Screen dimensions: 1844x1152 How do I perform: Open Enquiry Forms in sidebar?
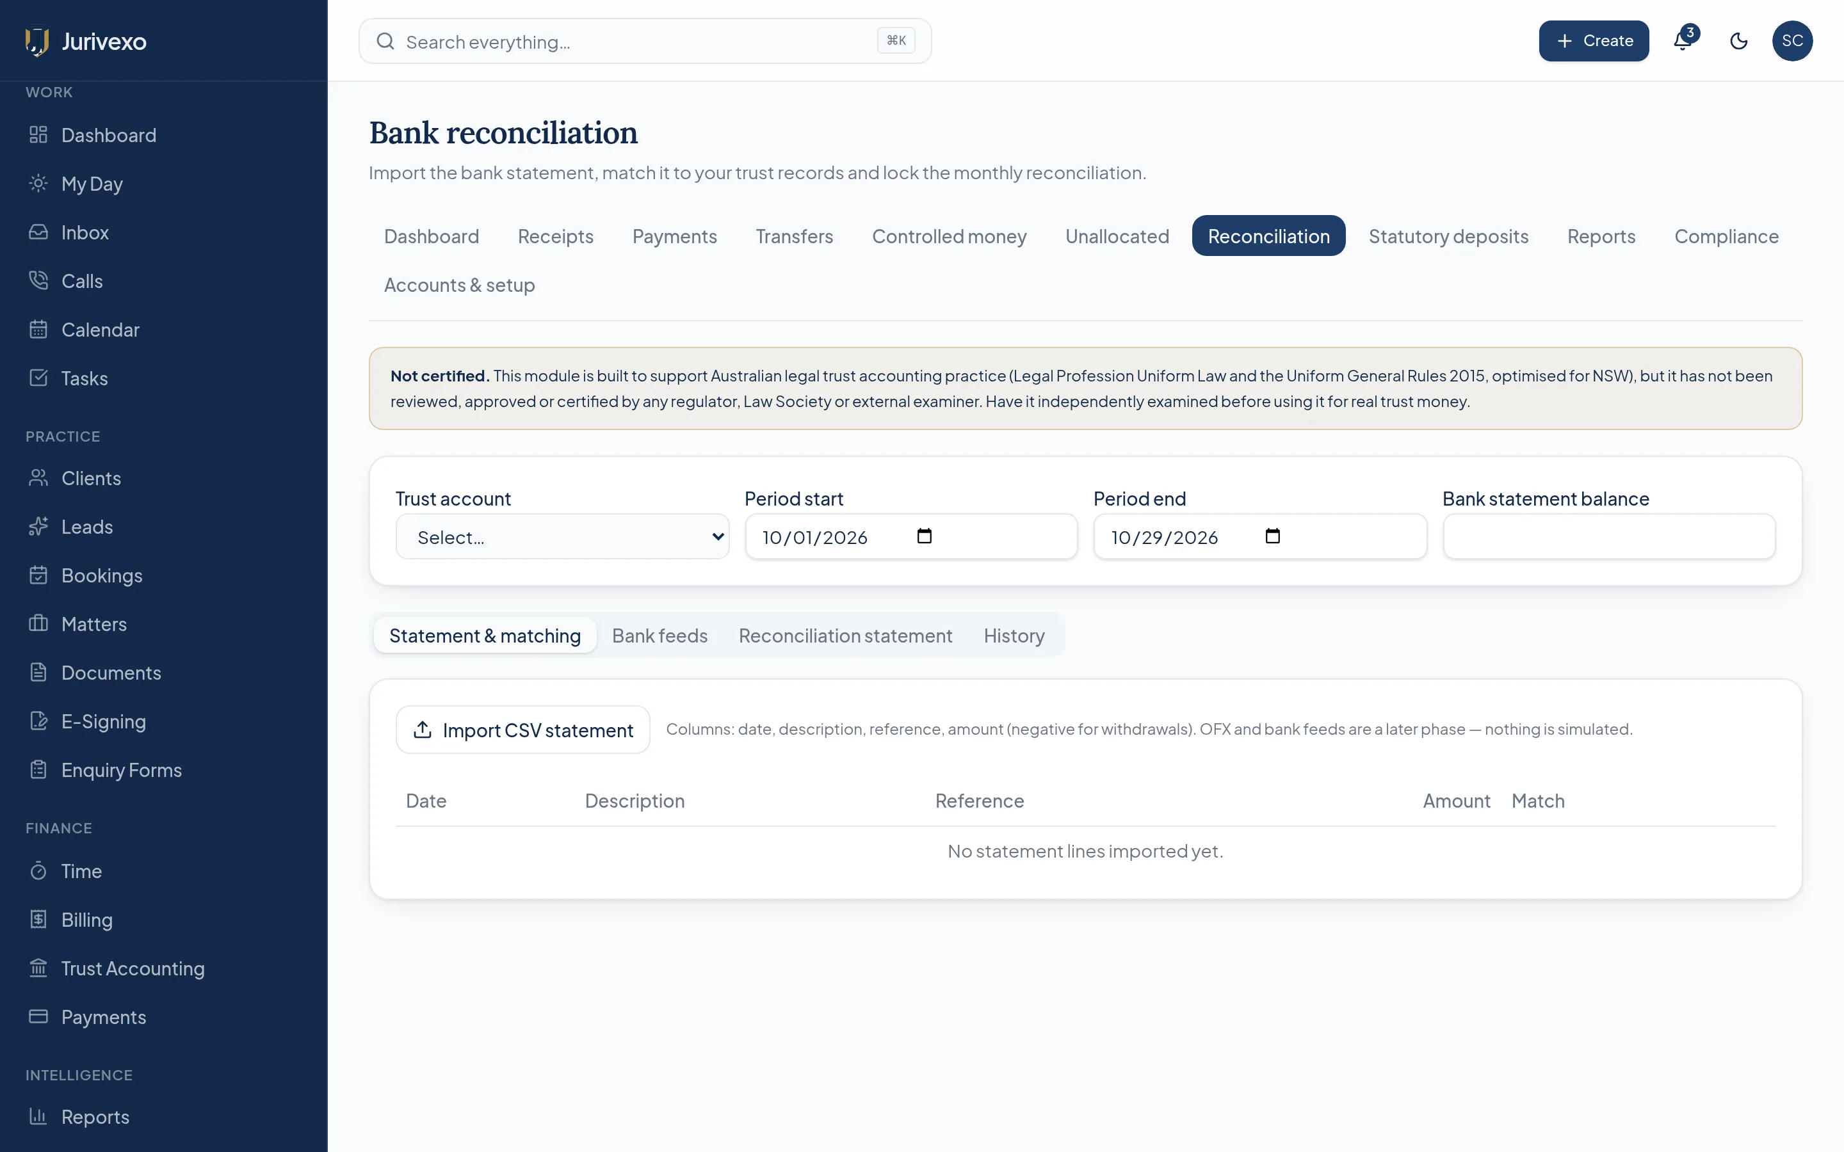[x=163, y=771]
